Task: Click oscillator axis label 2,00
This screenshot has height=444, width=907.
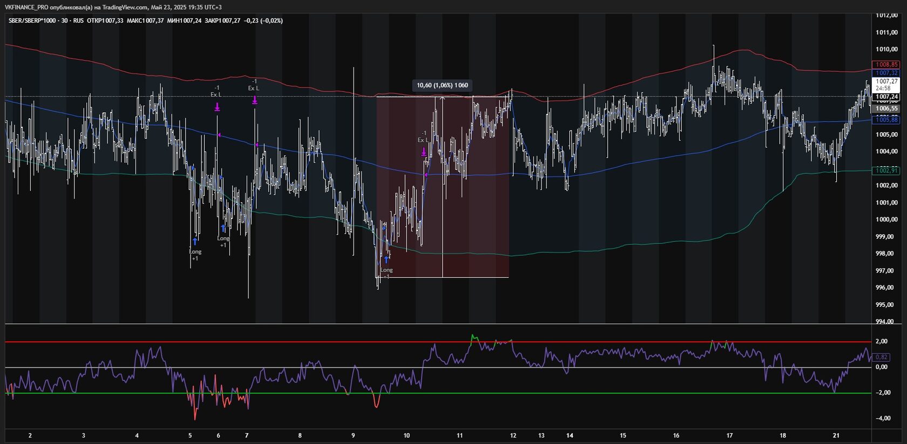Action: (x=881, y=341)
